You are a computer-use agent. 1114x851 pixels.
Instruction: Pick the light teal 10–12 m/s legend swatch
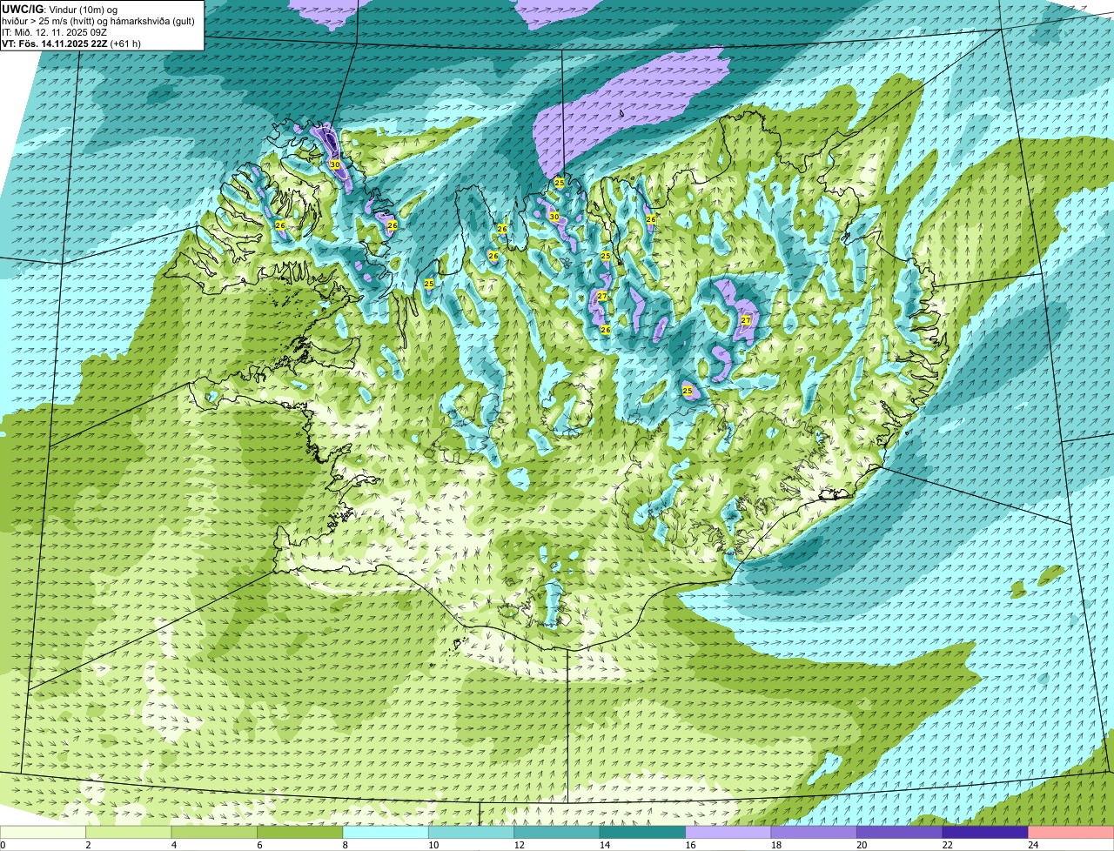point(472,832)
